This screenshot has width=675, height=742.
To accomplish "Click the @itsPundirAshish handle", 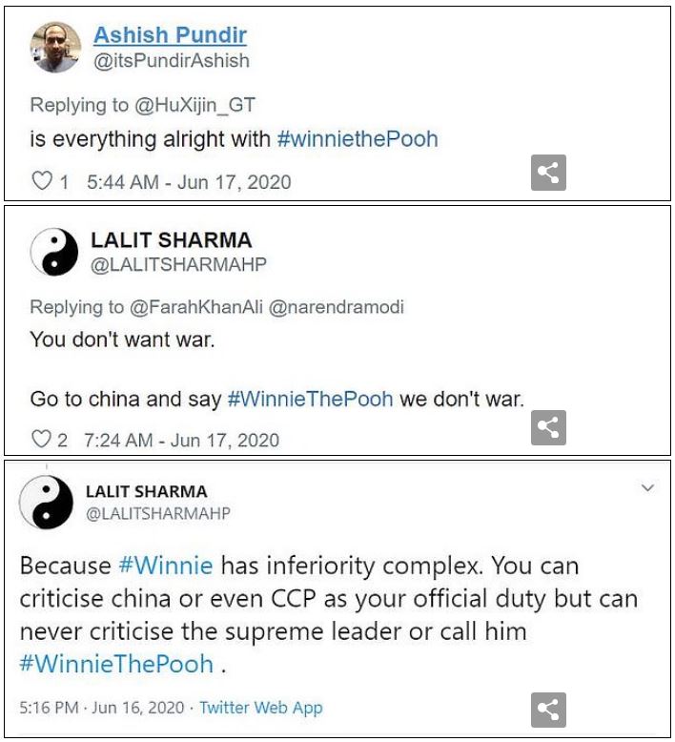I will [x=171, y=60].
